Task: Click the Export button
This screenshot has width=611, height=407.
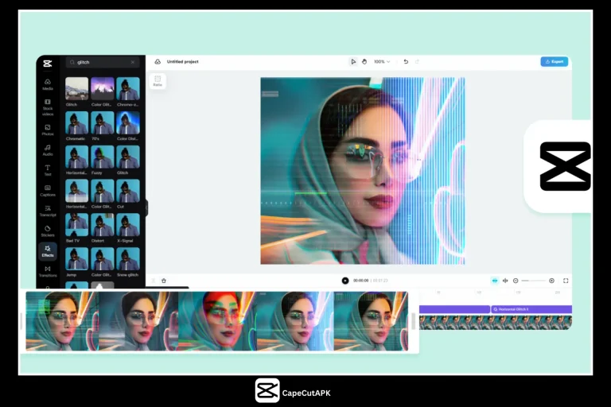Action: [554, 61]
